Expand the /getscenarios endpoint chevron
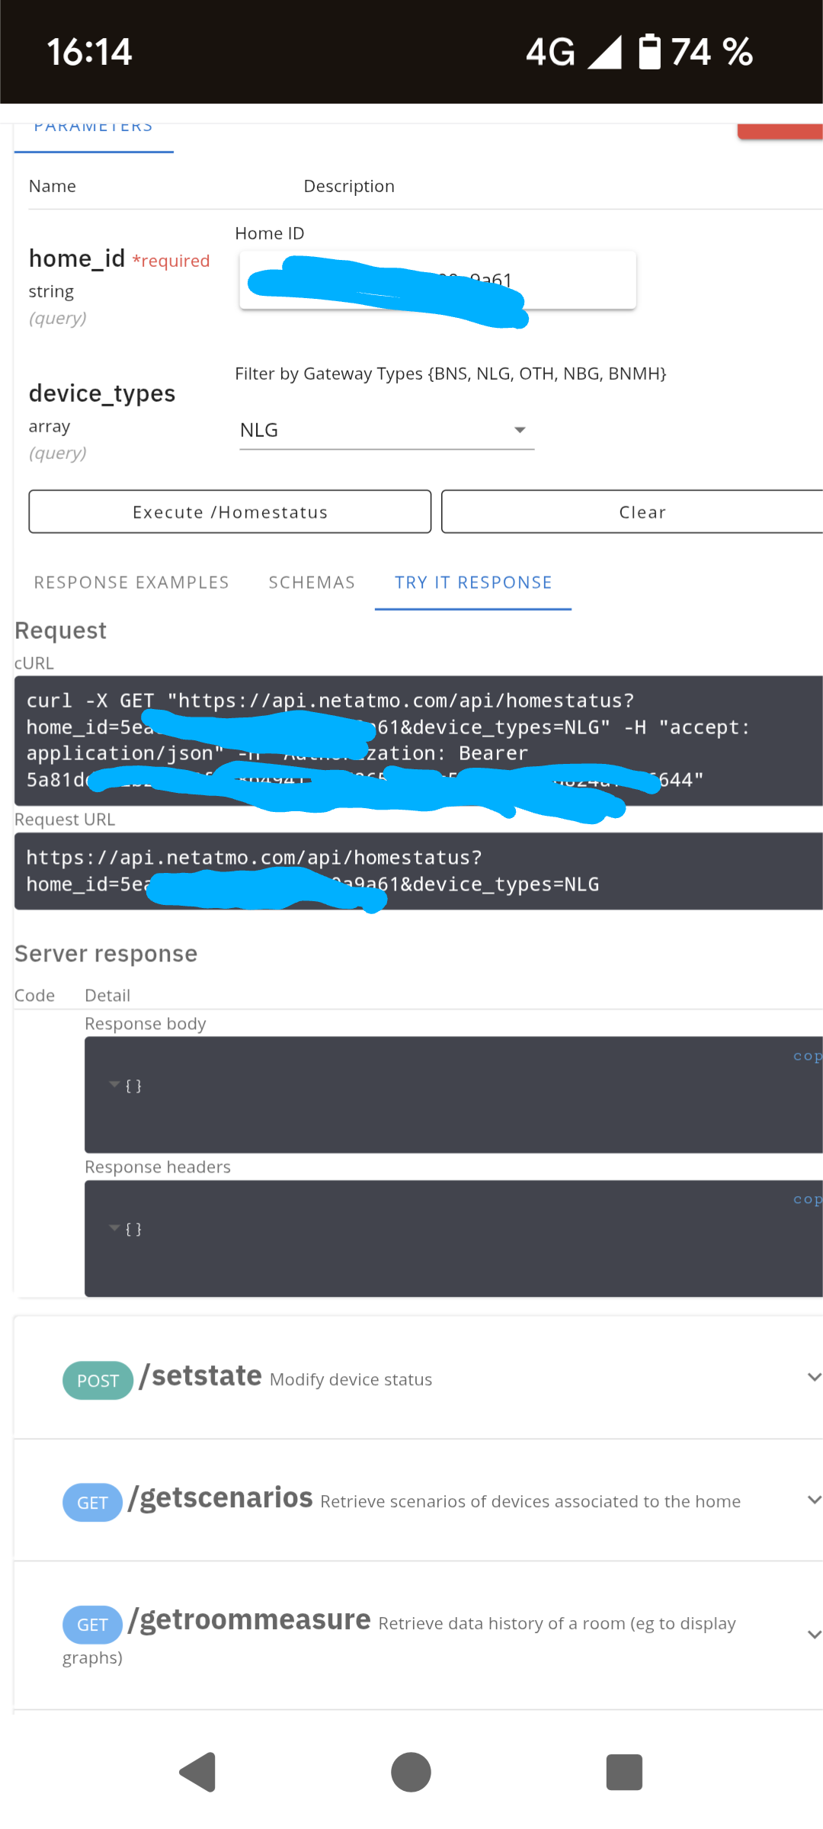Image resolution: width=823 pixels, height=1829 pixels. point(813,1500)
